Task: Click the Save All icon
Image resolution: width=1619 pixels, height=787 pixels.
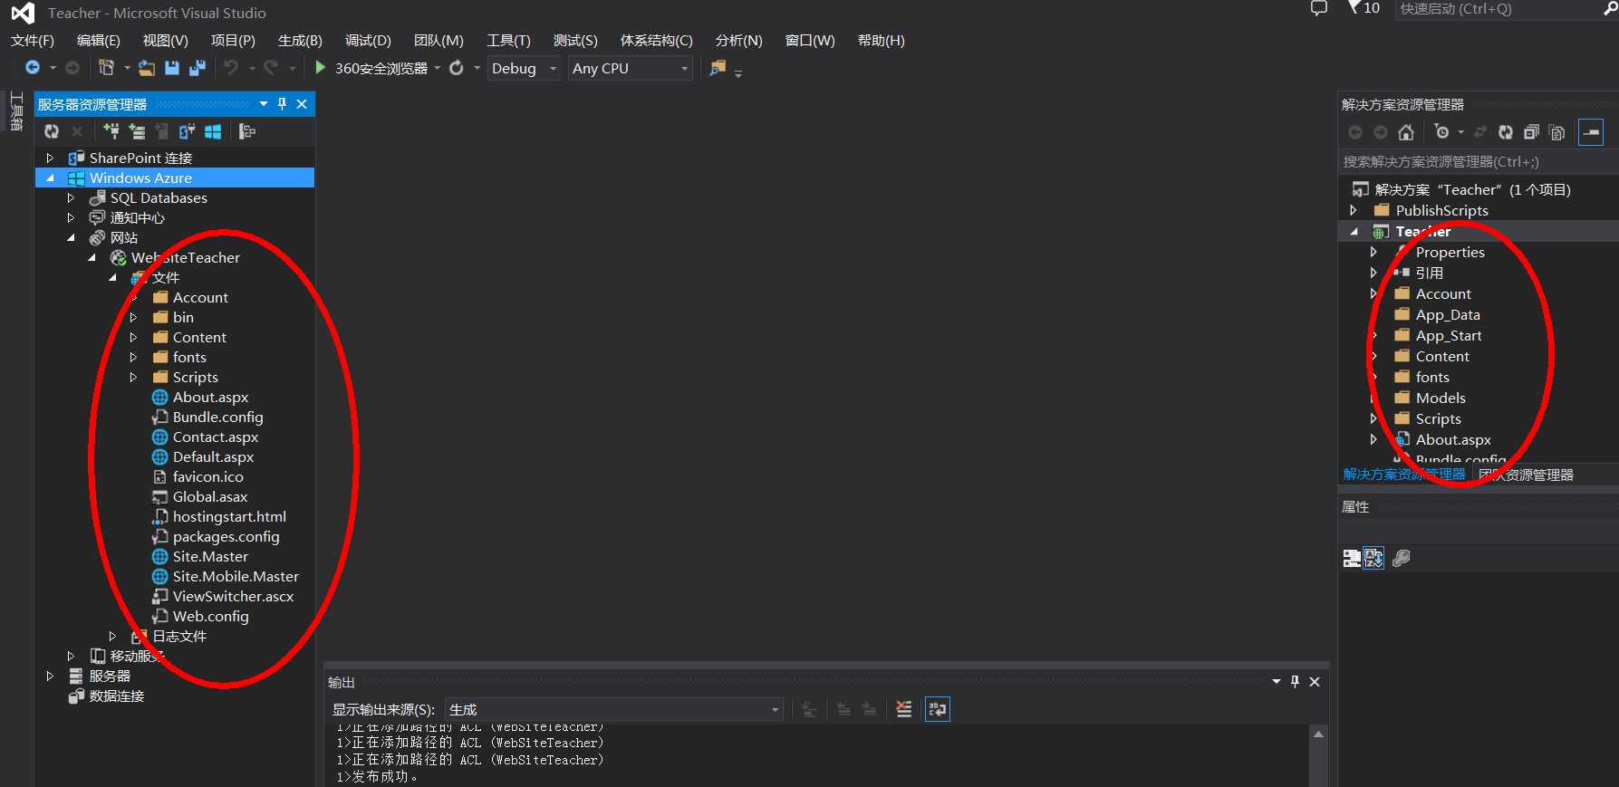Action: tap(198, 68)
